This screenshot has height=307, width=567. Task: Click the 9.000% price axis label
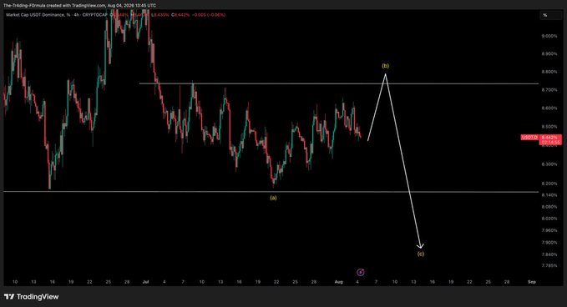point(549,36)
